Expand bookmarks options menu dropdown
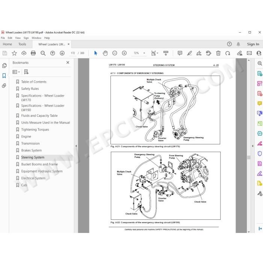The height and width of the screenshot is (263, 263). [x=16, y=72]
